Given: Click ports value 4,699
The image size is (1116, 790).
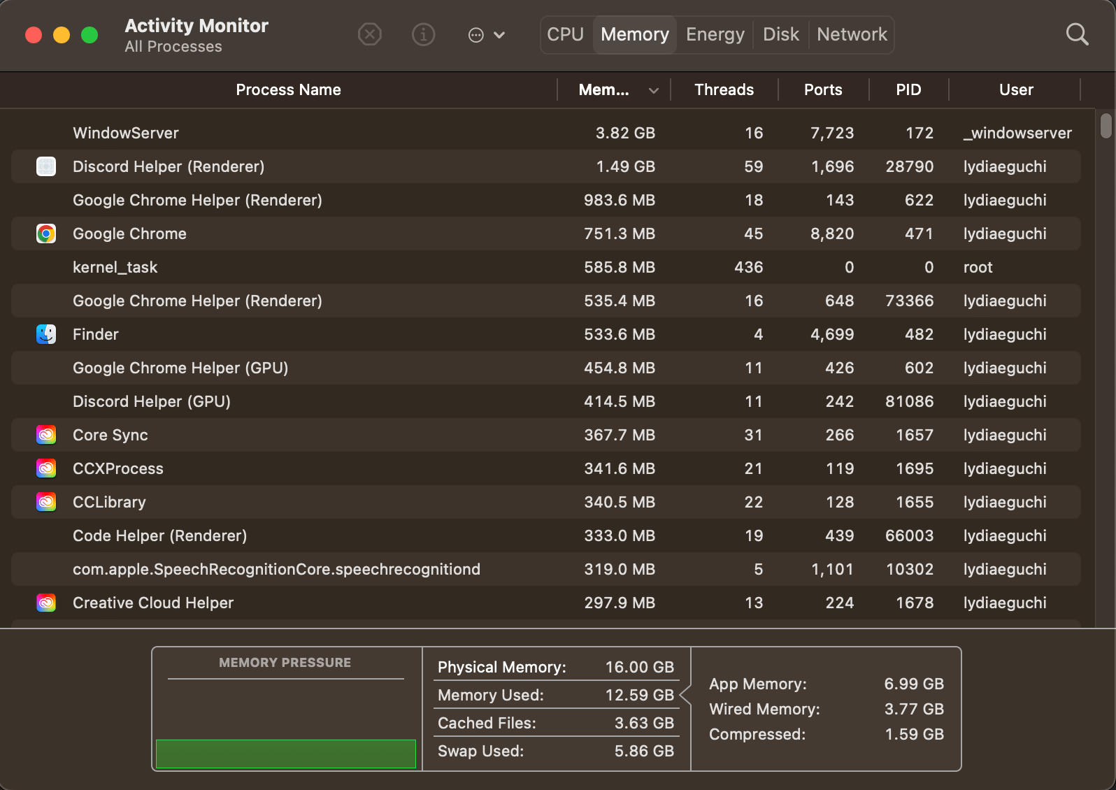Looking at the screenshot, I should click(832, 334).
